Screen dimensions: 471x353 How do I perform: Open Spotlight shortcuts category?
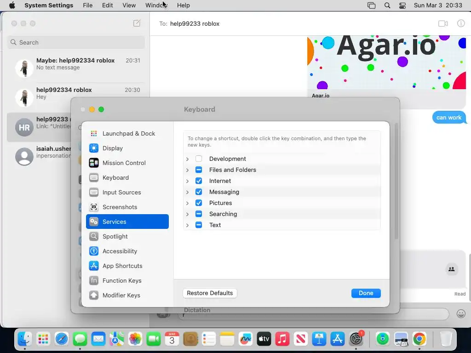click(127, 237)
